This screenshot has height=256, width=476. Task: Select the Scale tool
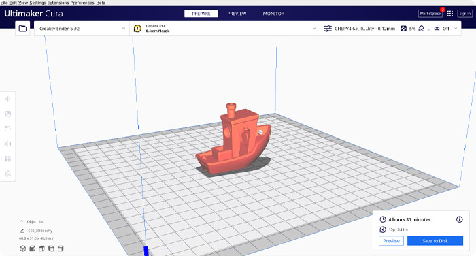8,114
